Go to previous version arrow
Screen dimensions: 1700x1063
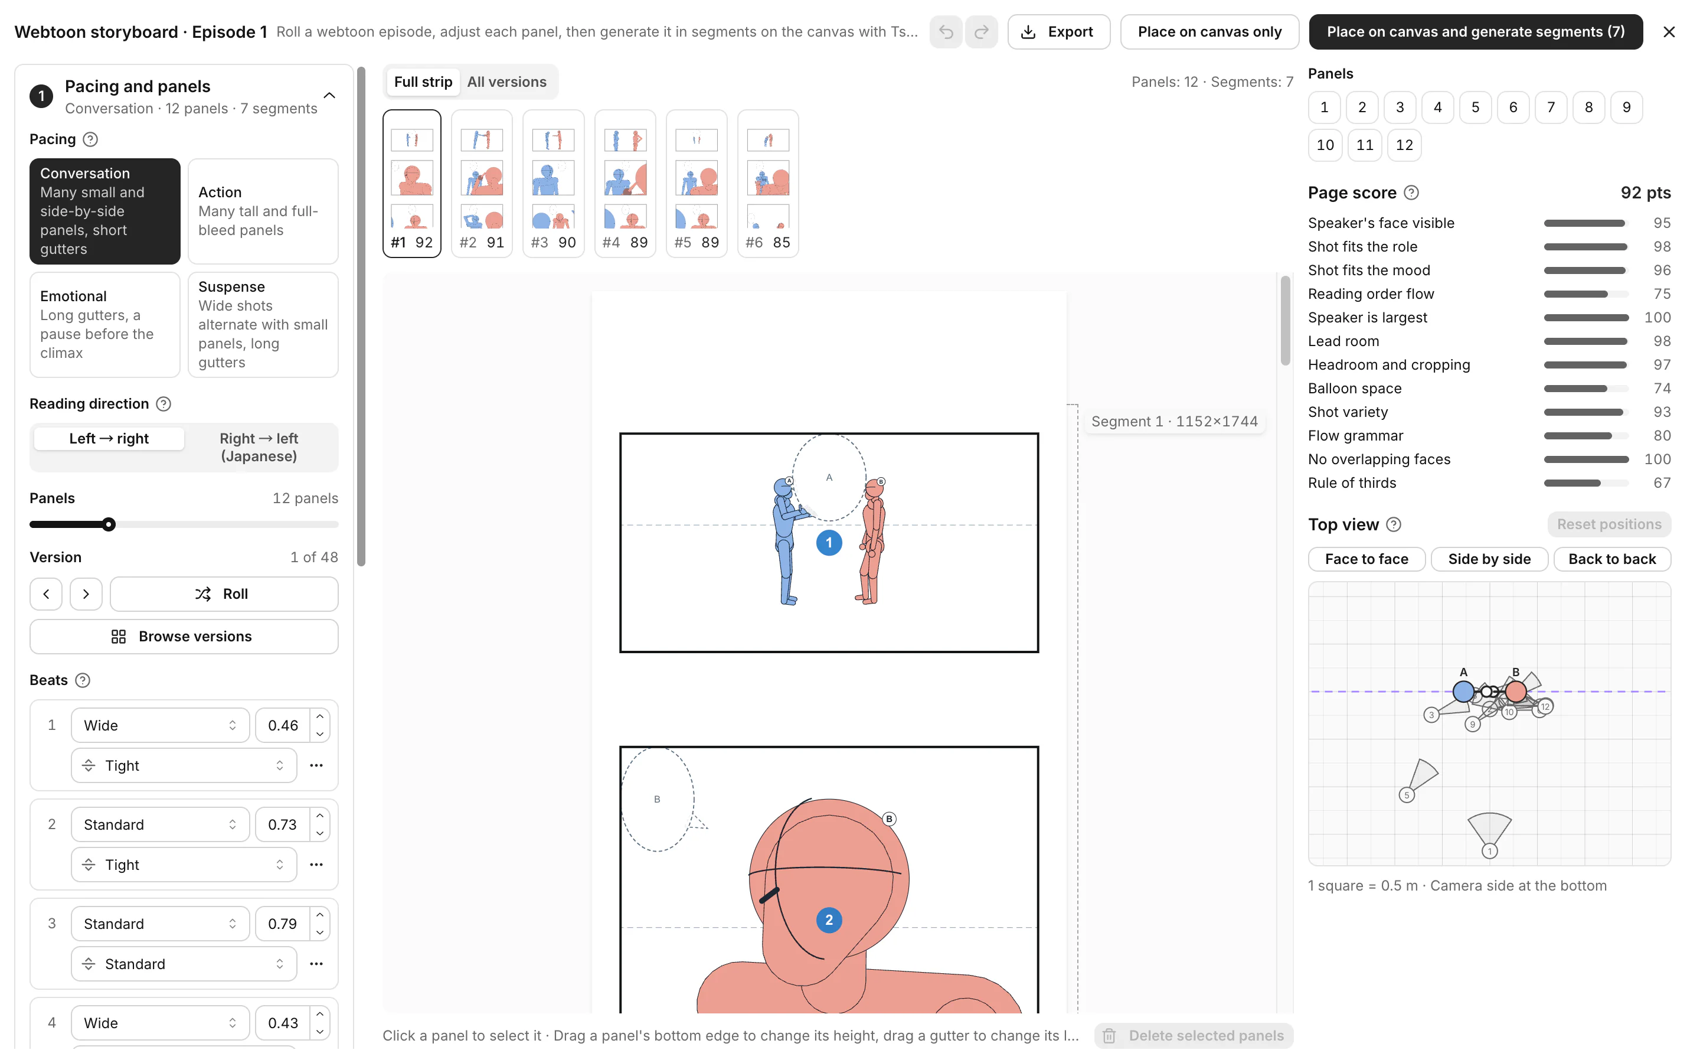[x=47, y=594]
